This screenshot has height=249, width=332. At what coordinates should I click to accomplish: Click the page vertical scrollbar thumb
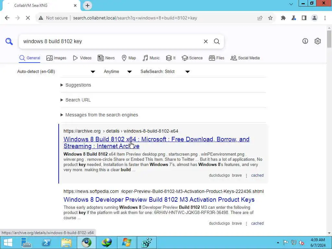point(329,39)
